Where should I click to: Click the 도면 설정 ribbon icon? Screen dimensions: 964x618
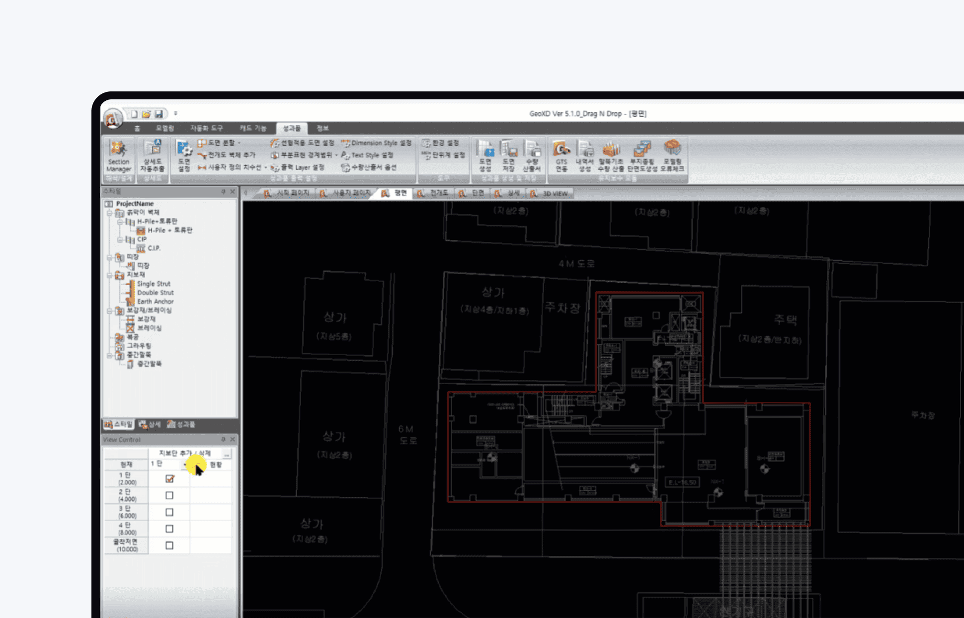click(184, 156)
